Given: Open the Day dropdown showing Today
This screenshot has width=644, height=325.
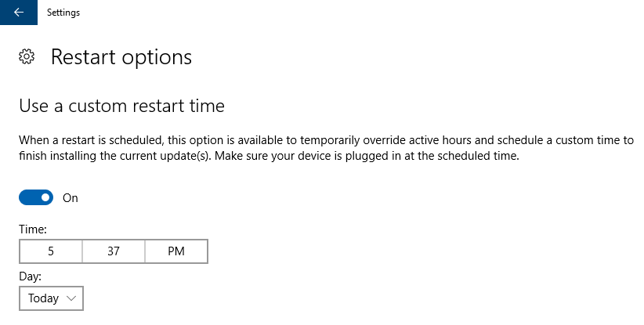Looking at the screenshot, I should pos(52,298).
